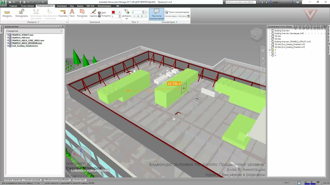Screen dimensions: 330x185
Task: Open the Визуализация ribbon tab
Action: point(104,6)
